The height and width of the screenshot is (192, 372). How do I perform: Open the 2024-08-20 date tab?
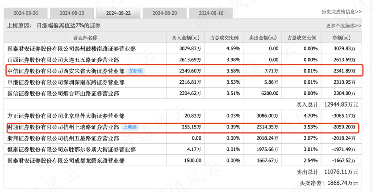point(165,13)
